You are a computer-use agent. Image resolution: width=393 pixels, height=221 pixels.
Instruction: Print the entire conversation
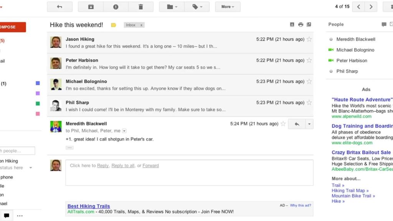(x=301, y=24)
